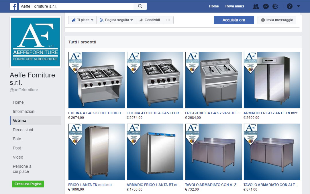The image size is (310, 194).
Task: Open the €671,00 cabinet table image
Action: click(272, 152)
